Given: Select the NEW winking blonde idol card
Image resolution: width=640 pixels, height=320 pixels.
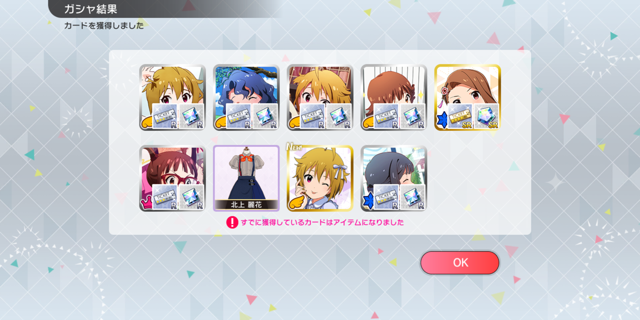Looking at the screenshot, I should (320, 178).
